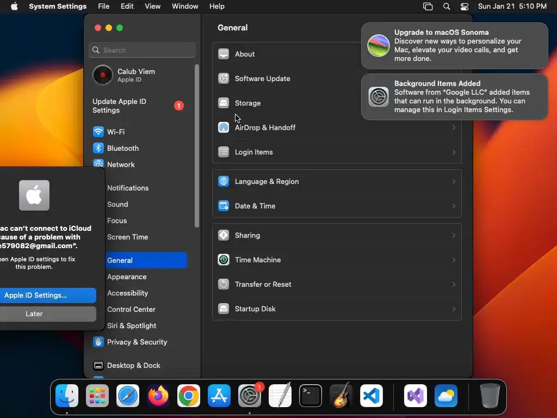This screenshot has width=557, height=418.
Task: Expand the Language & Region row chevron
Action: click(454, 181)
